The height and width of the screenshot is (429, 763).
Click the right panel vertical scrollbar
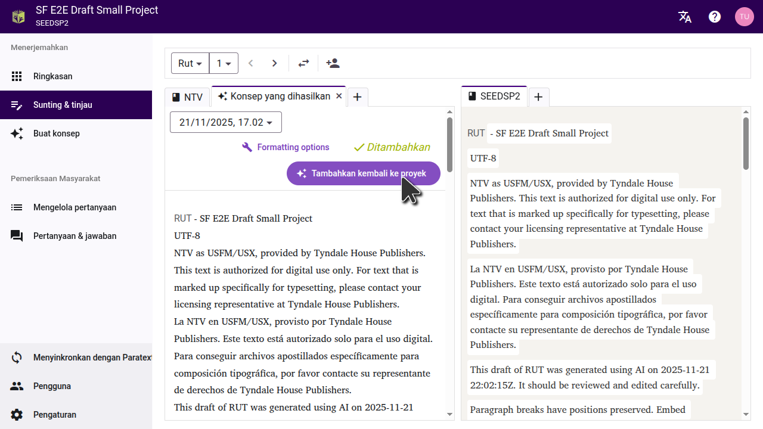746,143
